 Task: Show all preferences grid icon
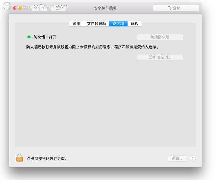coord(58,8)
